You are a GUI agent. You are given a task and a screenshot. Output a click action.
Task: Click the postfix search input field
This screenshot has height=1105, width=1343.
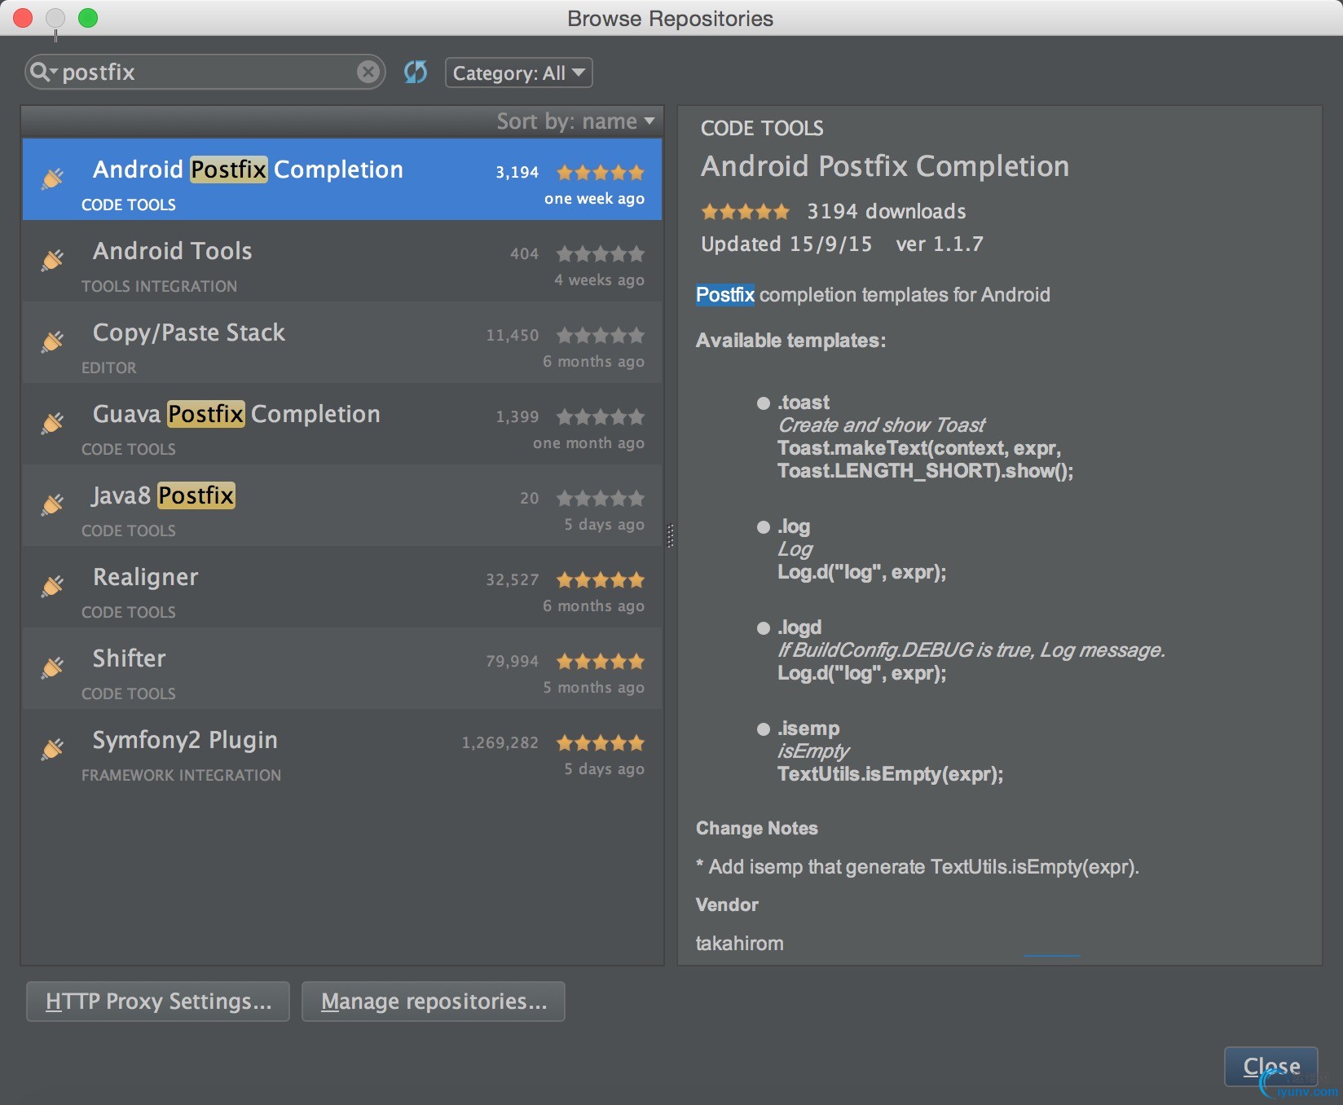tap(204, 73)
